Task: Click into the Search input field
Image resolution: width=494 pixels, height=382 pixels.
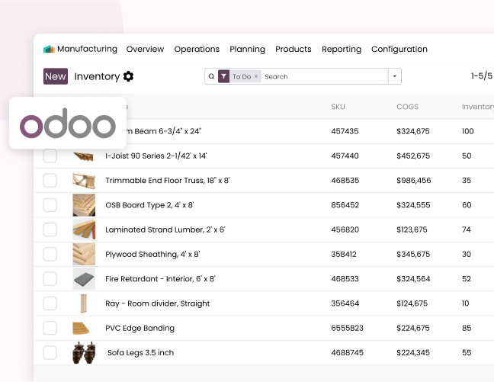Action: click(325, 76)
